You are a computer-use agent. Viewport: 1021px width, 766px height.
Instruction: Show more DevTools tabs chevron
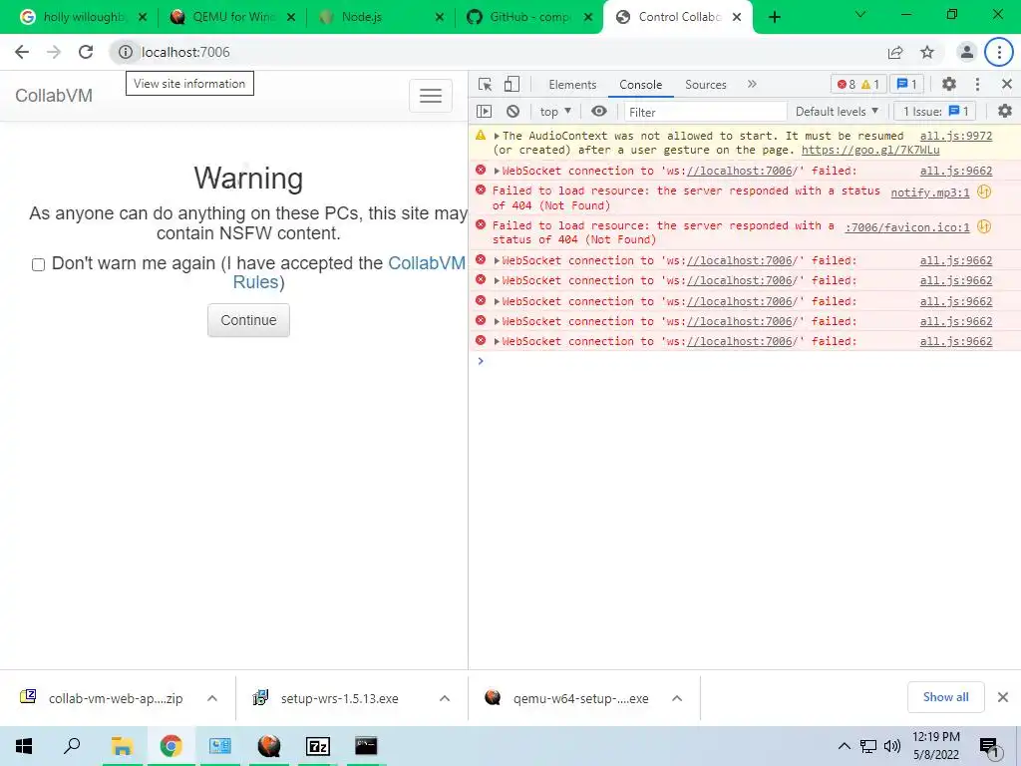click(x=752, y=84)
